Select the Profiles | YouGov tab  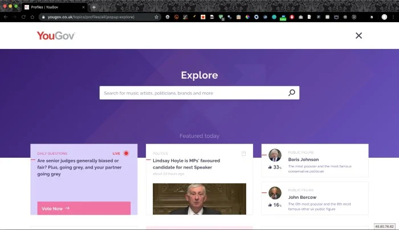pyautogui.click(x=54, y=7)
